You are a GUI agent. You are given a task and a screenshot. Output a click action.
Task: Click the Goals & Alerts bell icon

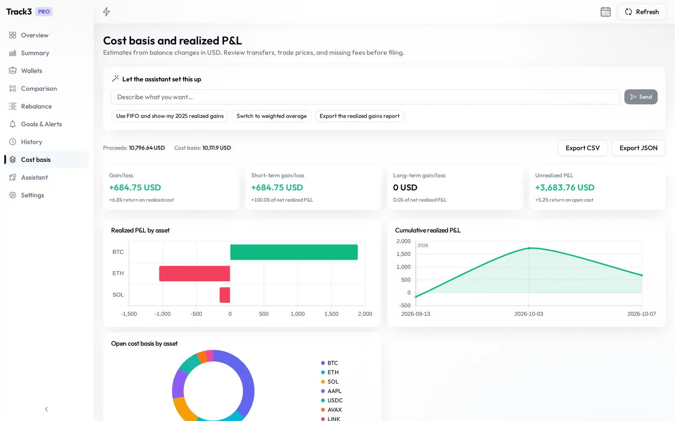click(x=13, y=124)
